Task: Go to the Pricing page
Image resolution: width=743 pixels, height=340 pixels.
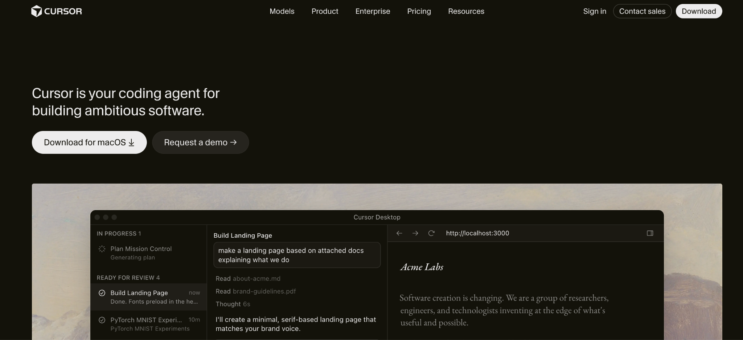Action: (419, 11)
